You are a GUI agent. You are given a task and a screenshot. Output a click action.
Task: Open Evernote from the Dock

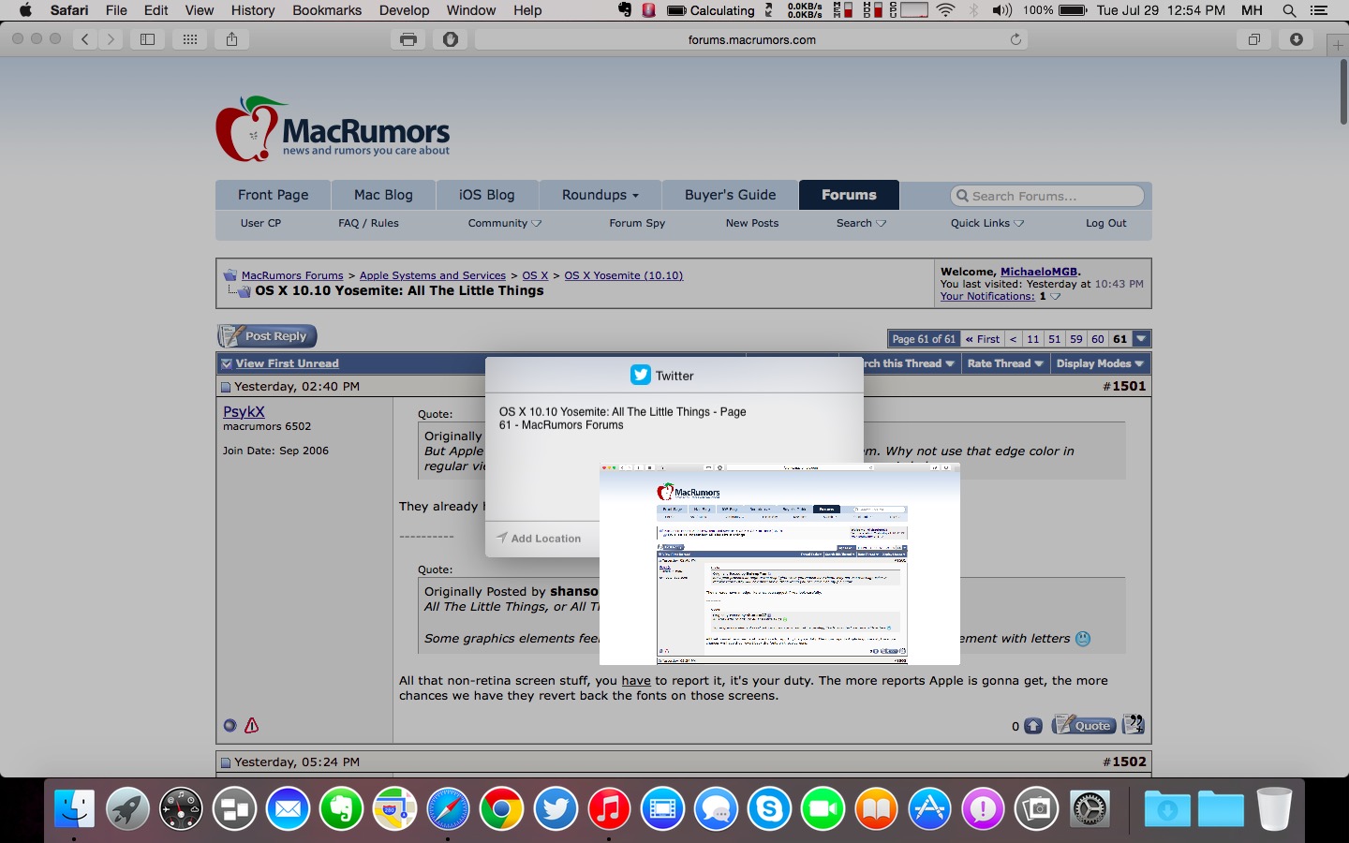[341, 808]
